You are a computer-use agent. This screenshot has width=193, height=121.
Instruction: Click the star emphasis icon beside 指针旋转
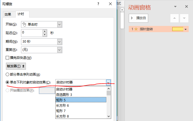point(136,29)
